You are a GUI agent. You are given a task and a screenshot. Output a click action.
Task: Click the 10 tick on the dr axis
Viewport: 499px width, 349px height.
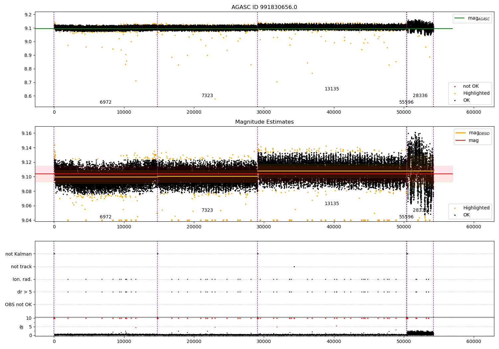coord(29,318)
